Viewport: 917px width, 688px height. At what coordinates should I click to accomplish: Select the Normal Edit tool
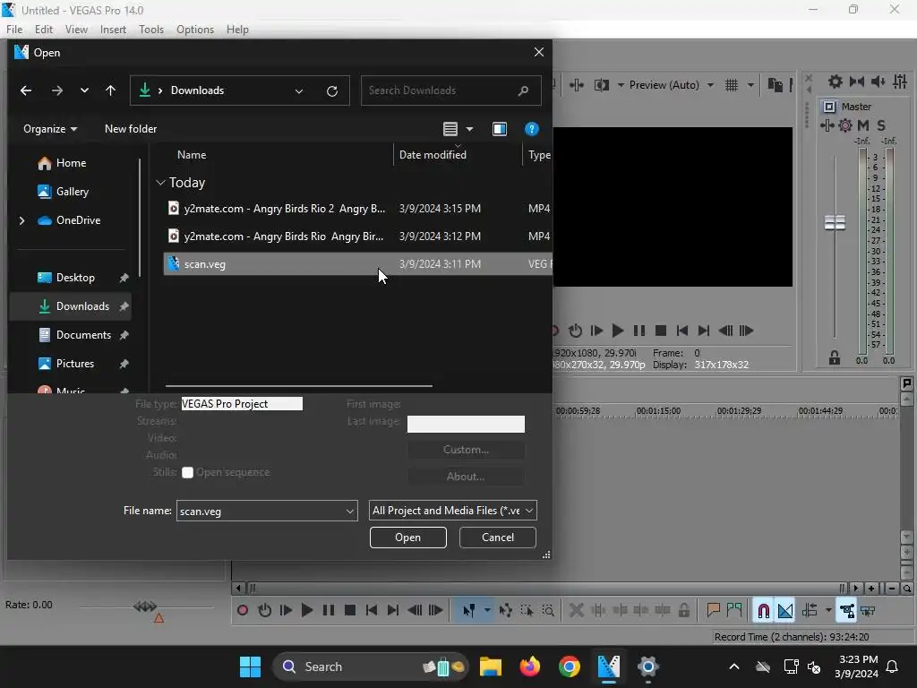468,610
